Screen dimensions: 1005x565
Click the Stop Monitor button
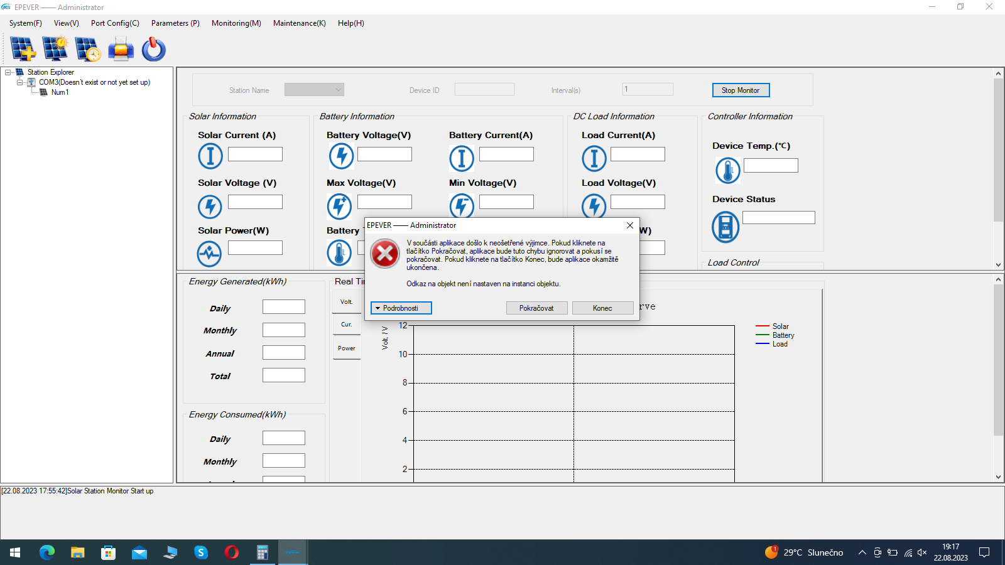(x=741, y=90)
